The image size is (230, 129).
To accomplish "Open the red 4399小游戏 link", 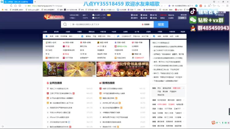I will 162,104.
